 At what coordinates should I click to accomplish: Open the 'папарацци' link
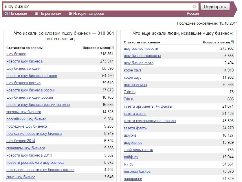(x=133, y=179)
